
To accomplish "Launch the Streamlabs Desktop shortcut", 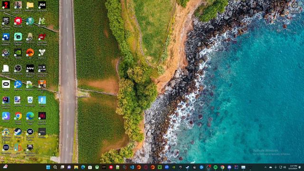I will coord(18,37).
